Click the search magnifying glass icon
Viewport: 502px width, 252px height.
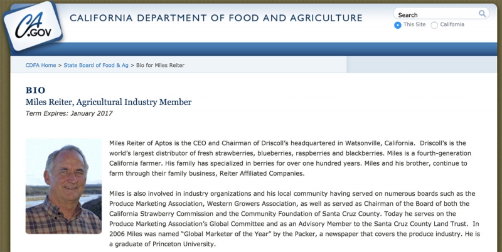[483, 14]
